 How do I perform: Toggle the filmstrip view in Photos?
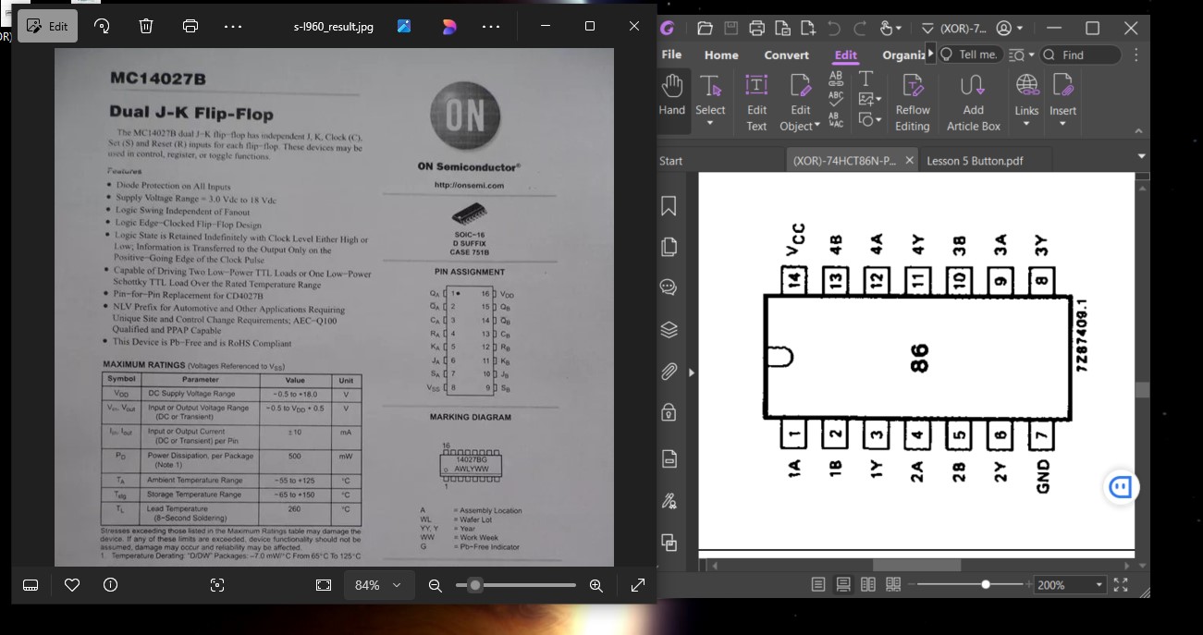30,585
